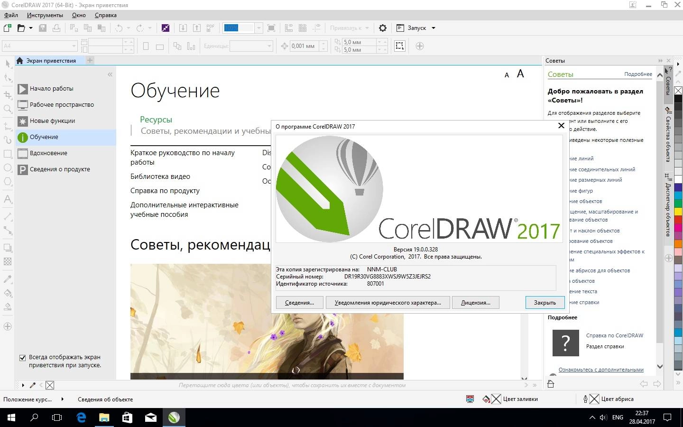Select the Color Eyedropper tool
The height and width of the screenshot is (427, 683).
tap(8, 279)
